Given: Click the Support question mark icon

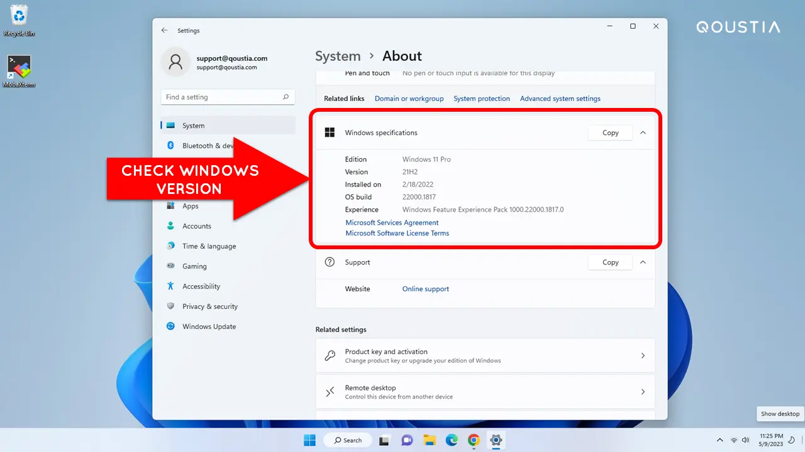Looking at the screenshot, I should (330, 262).
